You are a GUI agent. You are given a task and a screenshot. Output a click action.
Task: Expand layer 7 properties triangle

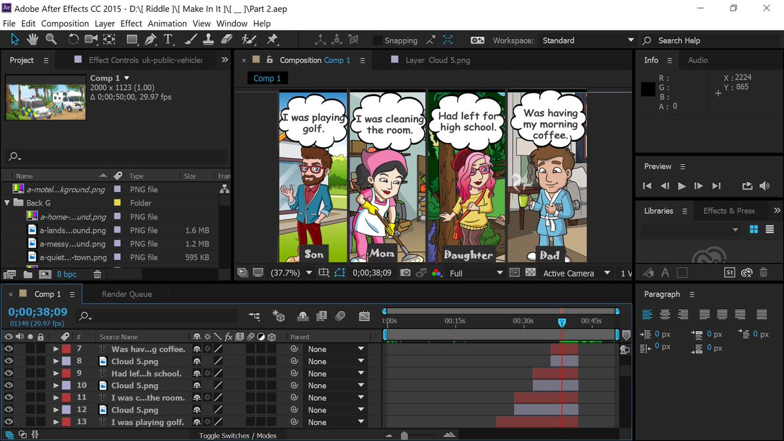(x=56, y=349)
